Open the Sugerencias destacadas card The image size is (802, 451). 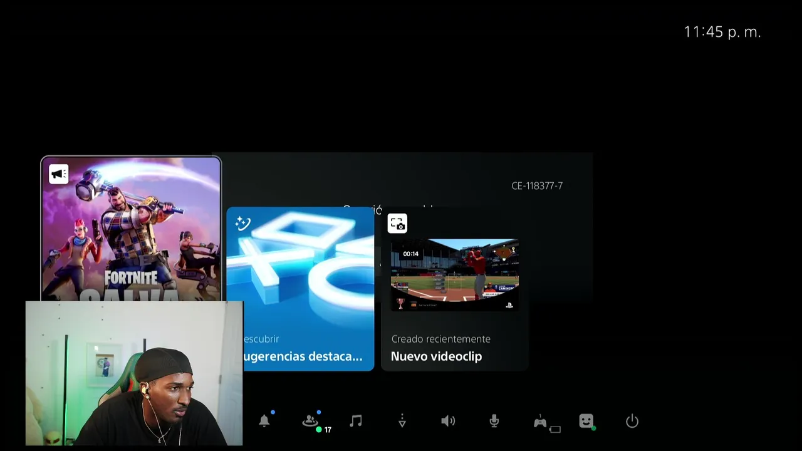[300, 289]
